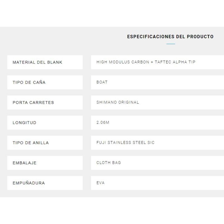The width and height of the screenshot is (224, 224).
Task: Select the BOAT value cell
Action: pos(157,82)
